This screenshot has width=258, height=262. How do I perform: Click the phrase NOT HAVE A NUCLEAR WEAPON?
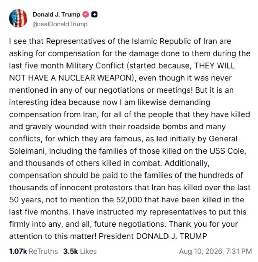71,78
